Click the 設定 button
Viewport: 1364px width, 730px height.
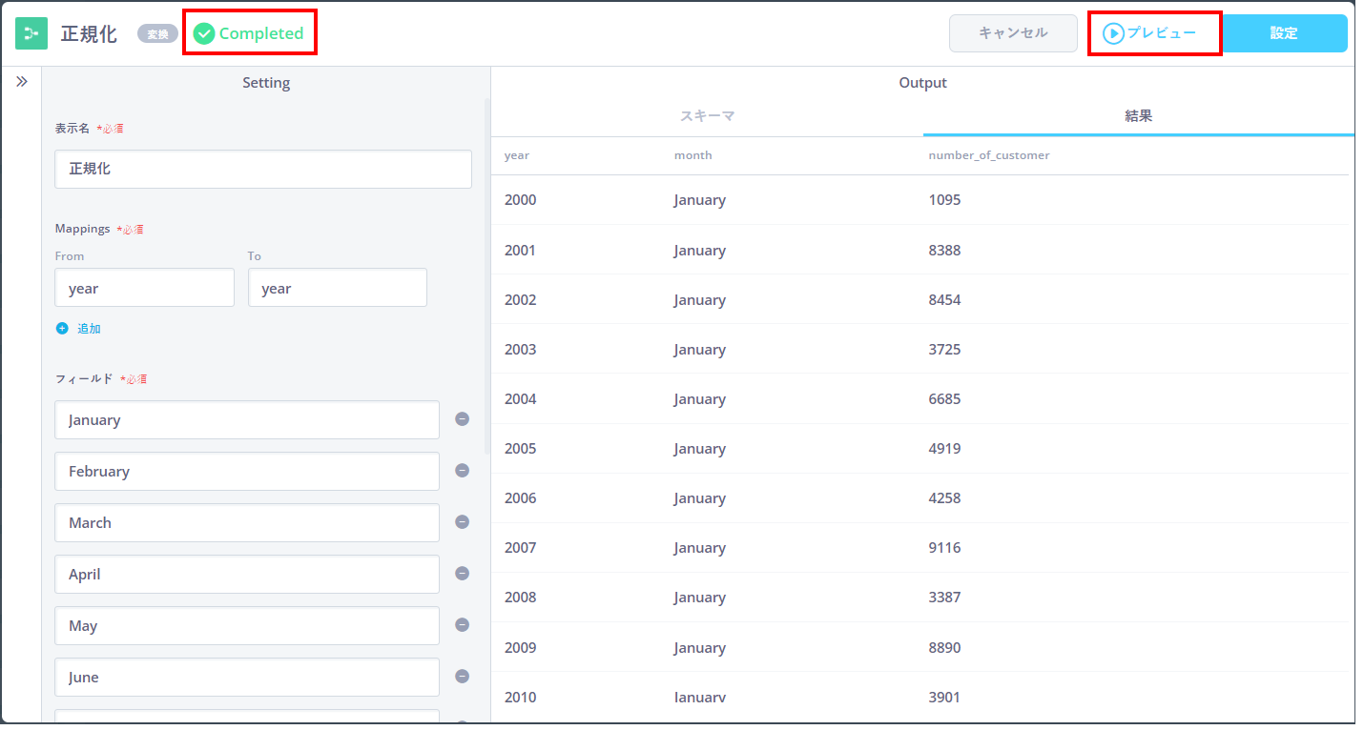click(x=1284, y=33)
